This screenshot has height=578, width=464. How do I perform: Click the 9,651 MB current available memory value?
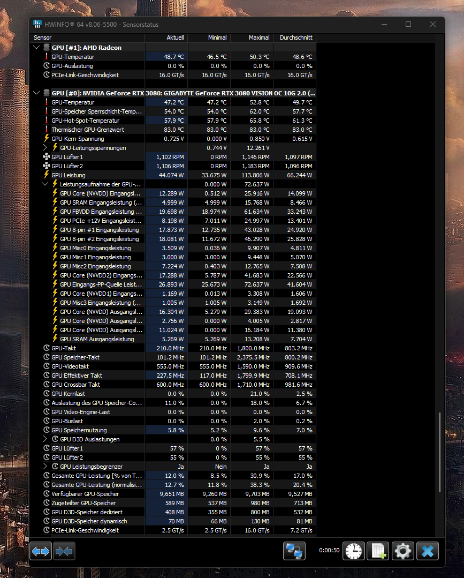(172, 494)
